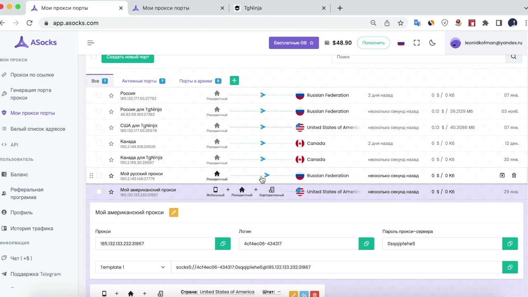Check the Мой русский прокси checkbox
This screenshot has height=297, width=528.
[x=99, y=176]
